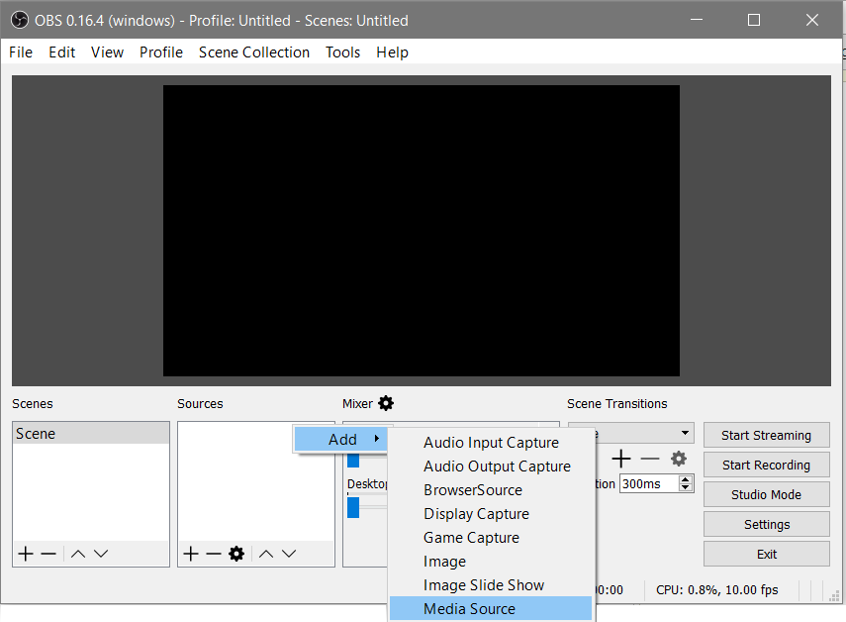Open the Settings button in the controls

coord(766,524)
